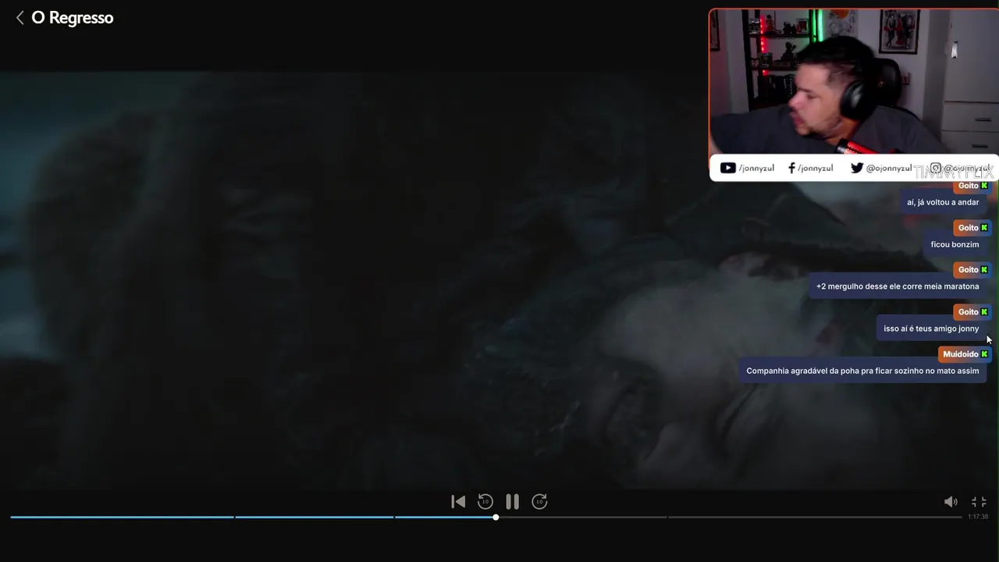Click the Twitter bird icon in the overlay
999x562 pixels.
click(857, 168)
